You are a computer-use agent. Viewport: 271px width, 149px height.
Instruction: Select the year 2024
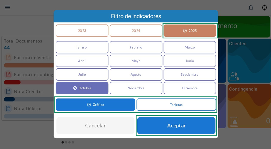(136, 31)
